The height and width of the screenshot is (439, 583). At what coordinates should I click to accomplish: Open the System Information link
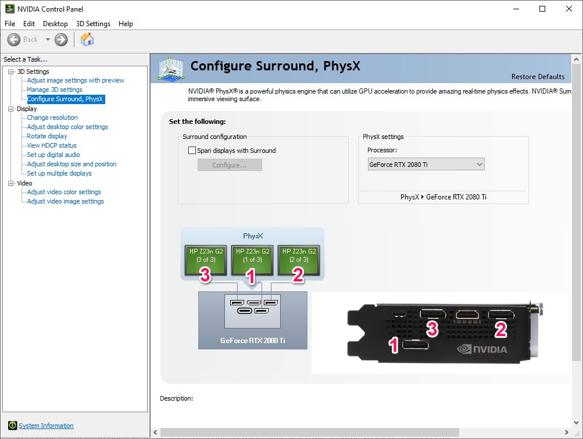(46, 426)
